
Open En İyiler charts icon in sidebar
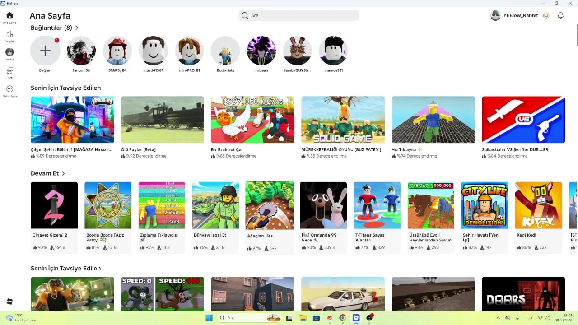(x=9, y=34)
